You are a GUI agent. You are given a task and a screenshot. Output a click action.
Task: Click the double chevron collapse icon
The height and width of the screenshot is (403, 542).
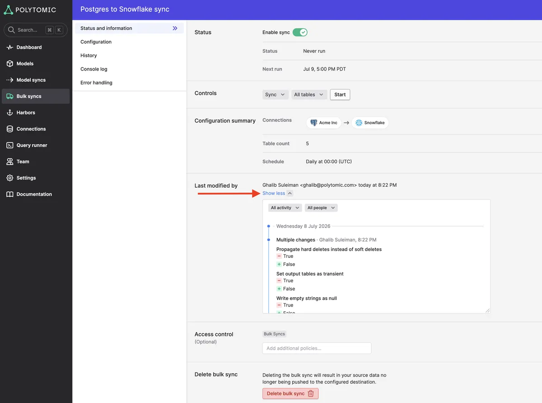175,28
